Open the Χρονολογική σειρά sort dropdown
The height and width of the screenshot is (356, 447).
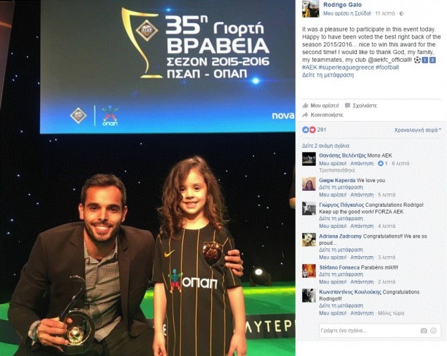point(417,130)
